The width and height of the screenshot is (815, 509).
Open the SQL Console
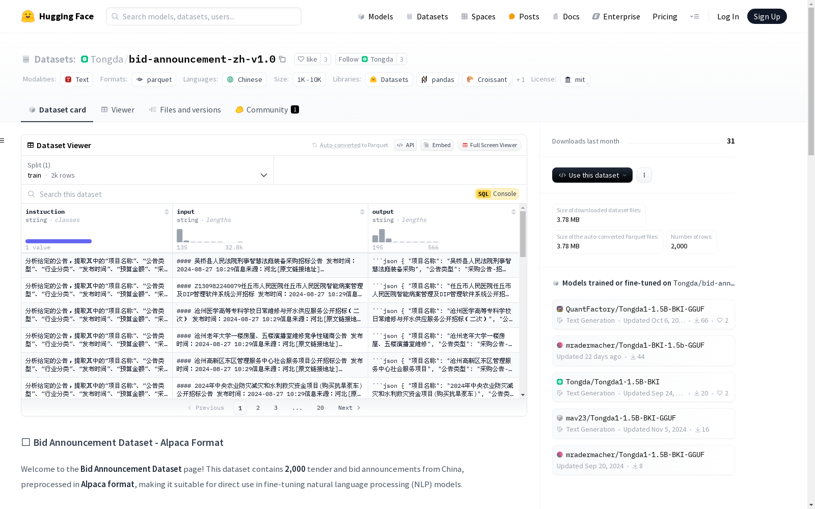click(x=497, y=194)
